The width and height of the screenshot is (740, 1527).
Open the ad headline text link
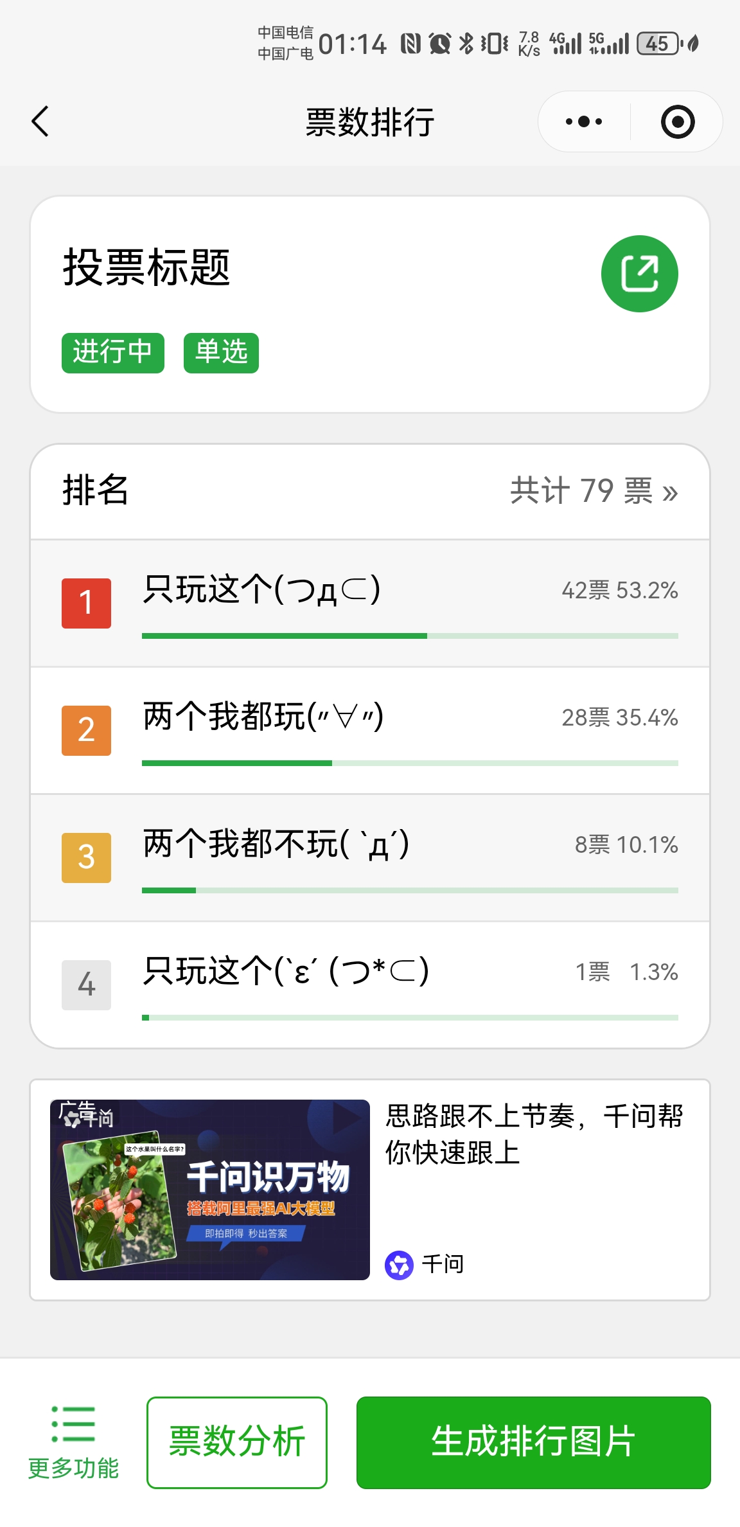click(533, 1134)
